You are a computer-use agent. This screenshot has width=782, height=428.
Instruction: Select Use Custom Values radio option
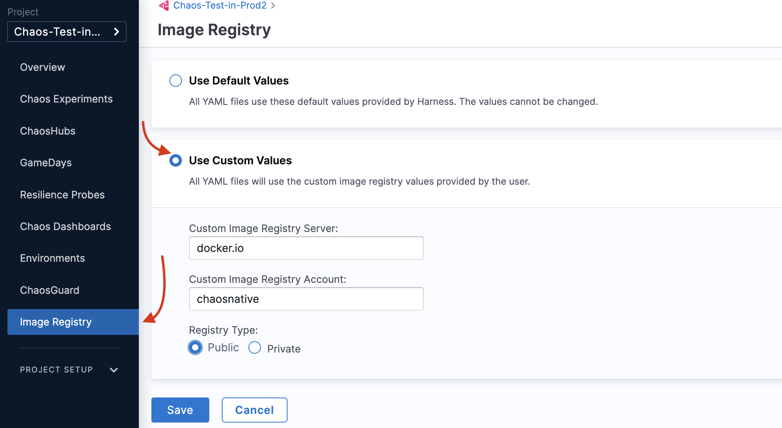click(x=176, y=160)
